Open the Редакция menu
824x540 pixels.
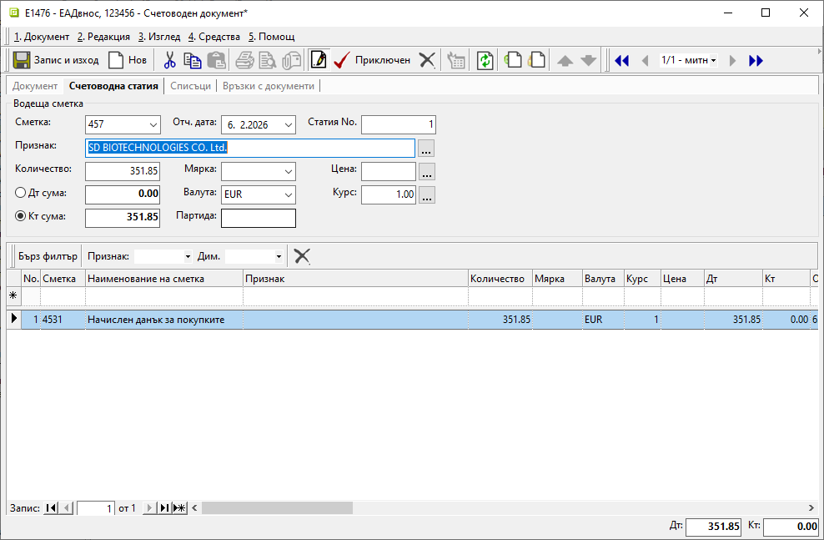coord(103,37)
